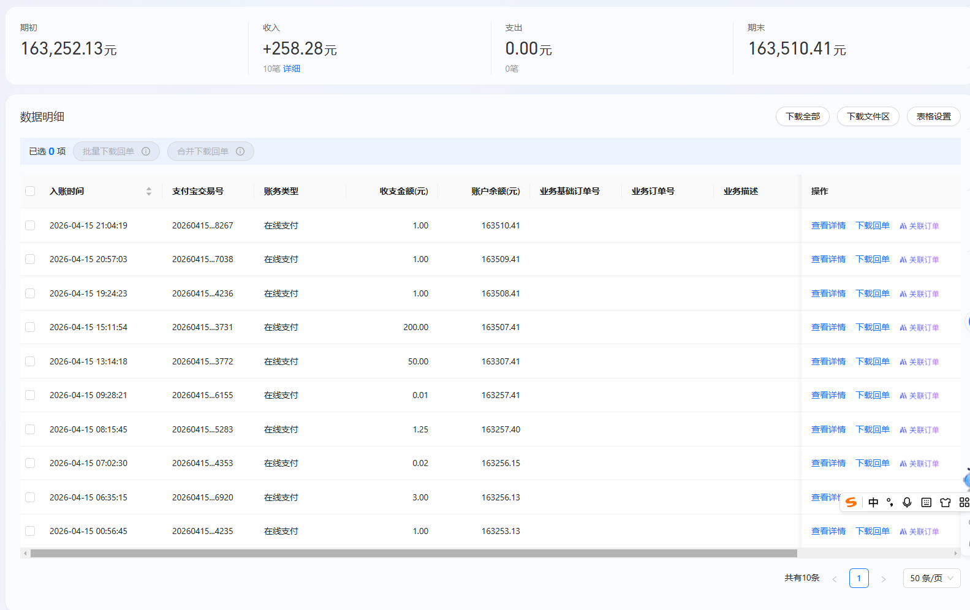Select checkbox for the 200.00 transaction row

click(30, 327)
